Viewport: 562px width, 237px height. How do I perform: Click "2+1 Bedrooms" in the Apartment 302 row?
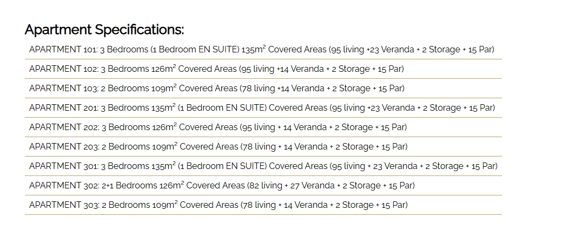[129, 186]
